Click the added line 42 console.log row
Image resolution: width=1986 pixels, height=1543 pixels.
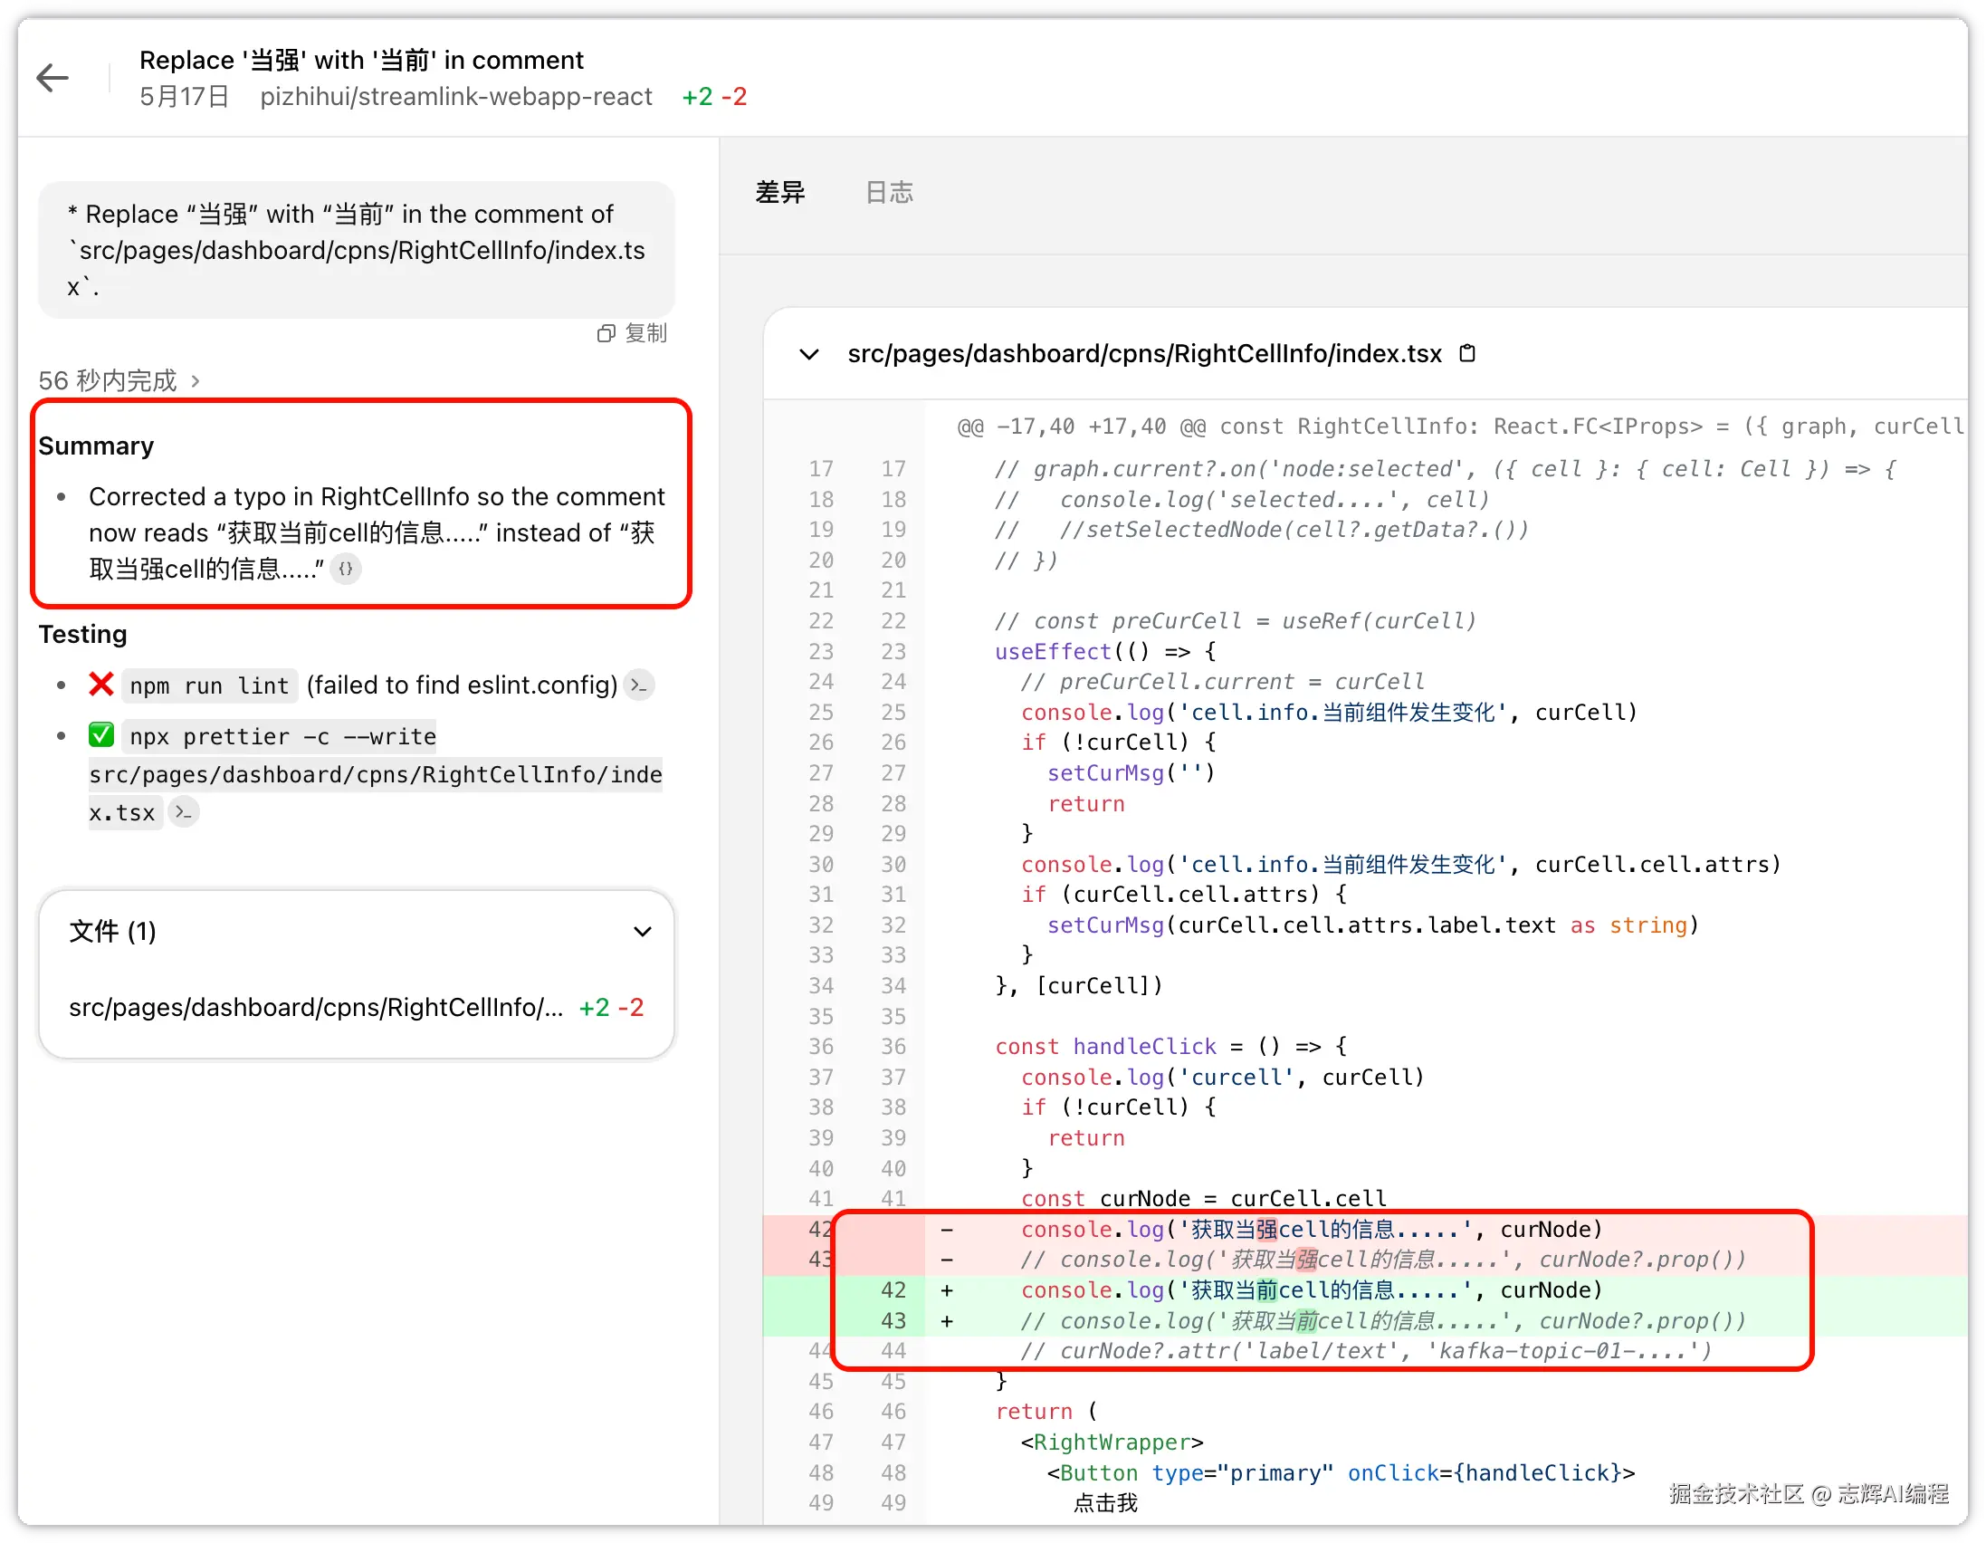[1310, 1290]
